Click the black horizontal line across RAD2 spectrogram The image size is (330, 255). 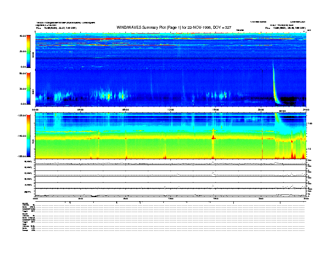click(171, 58)
